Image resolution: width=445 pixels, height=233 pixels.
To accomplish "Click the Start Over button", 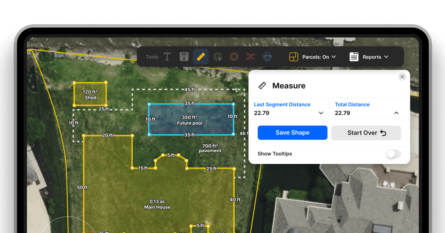I will (x=366, y=133).
